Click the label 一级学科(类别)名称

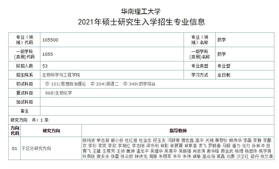point(200,54)
